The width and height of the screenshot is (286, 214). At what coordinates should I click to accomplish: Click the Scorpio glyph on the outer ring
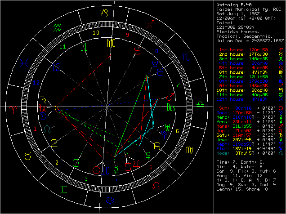coord(186,56)
